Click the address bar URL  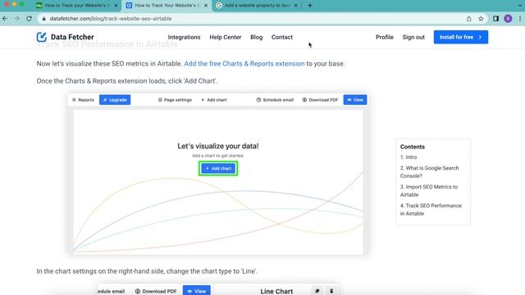pos(111,19)
